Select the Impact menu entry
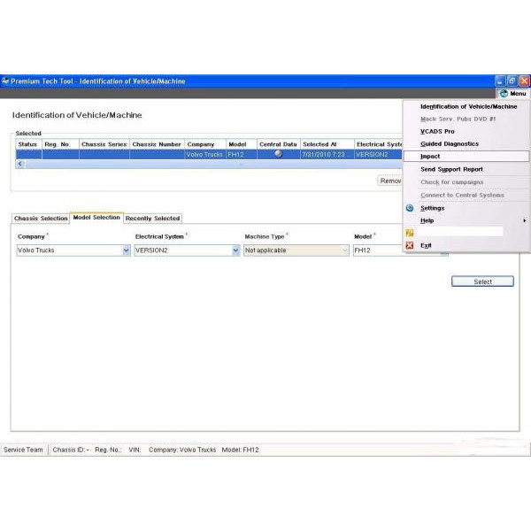 (466, 156)
